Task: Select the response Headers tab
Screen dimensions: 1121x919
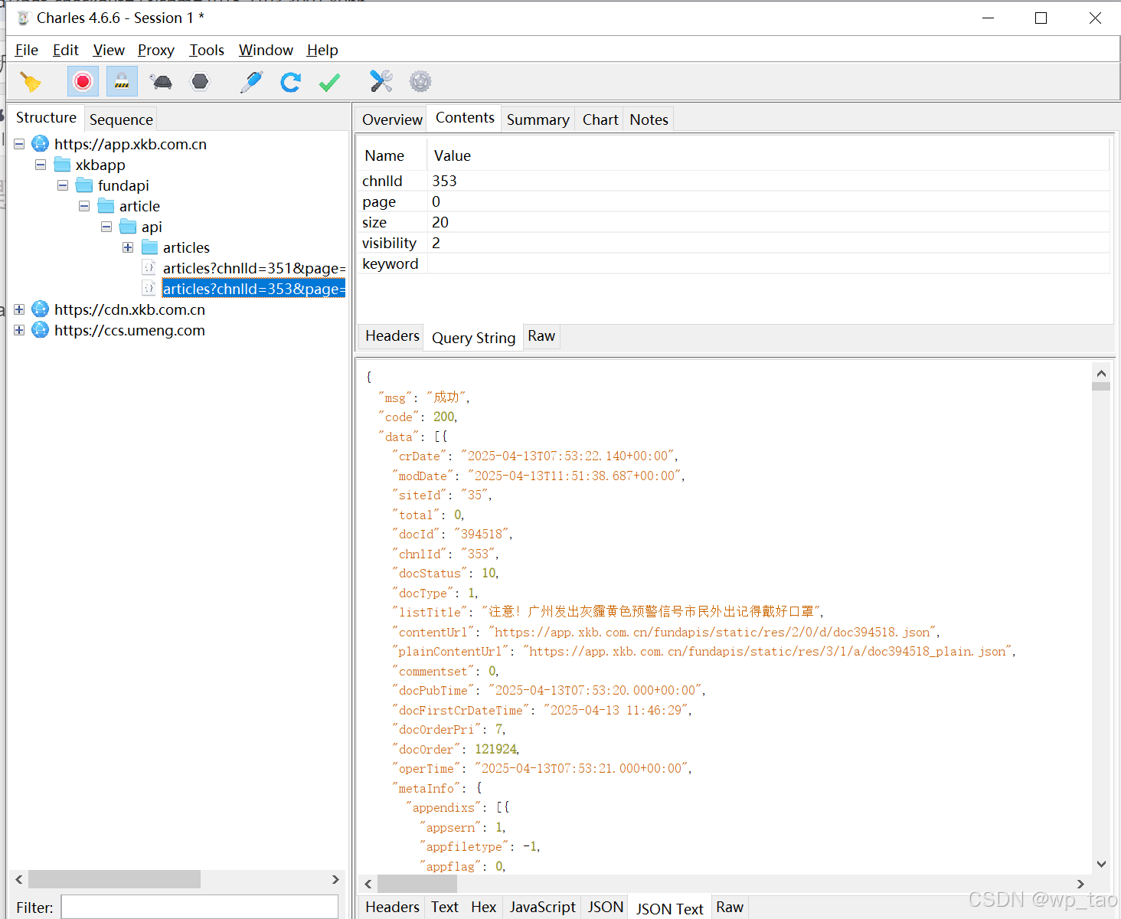Action: 392,907
